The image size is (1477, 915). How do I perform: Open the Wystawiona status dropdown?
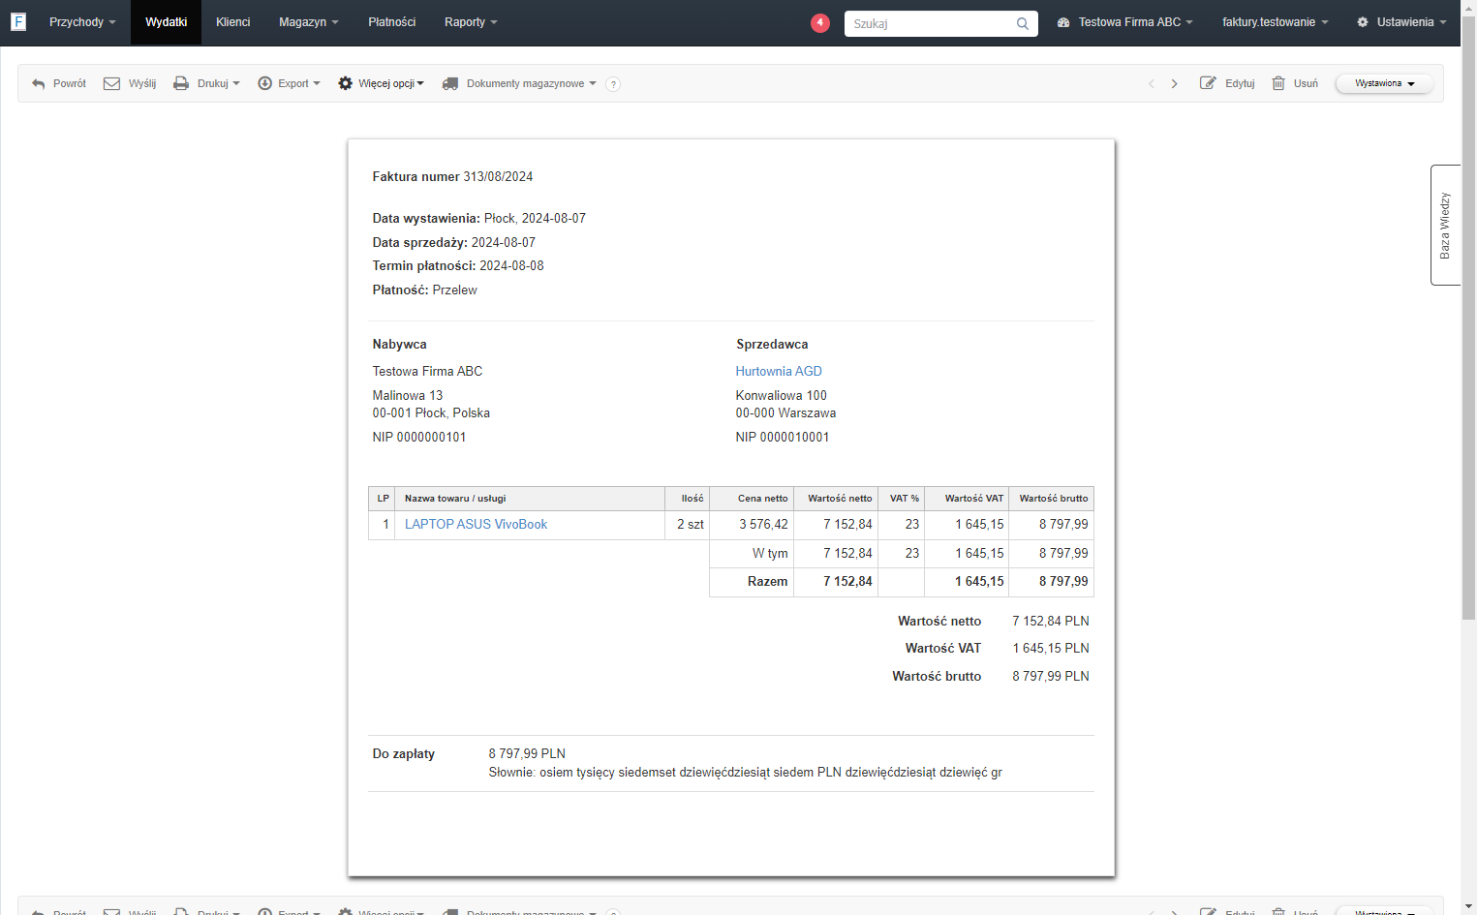point(1384,84)
